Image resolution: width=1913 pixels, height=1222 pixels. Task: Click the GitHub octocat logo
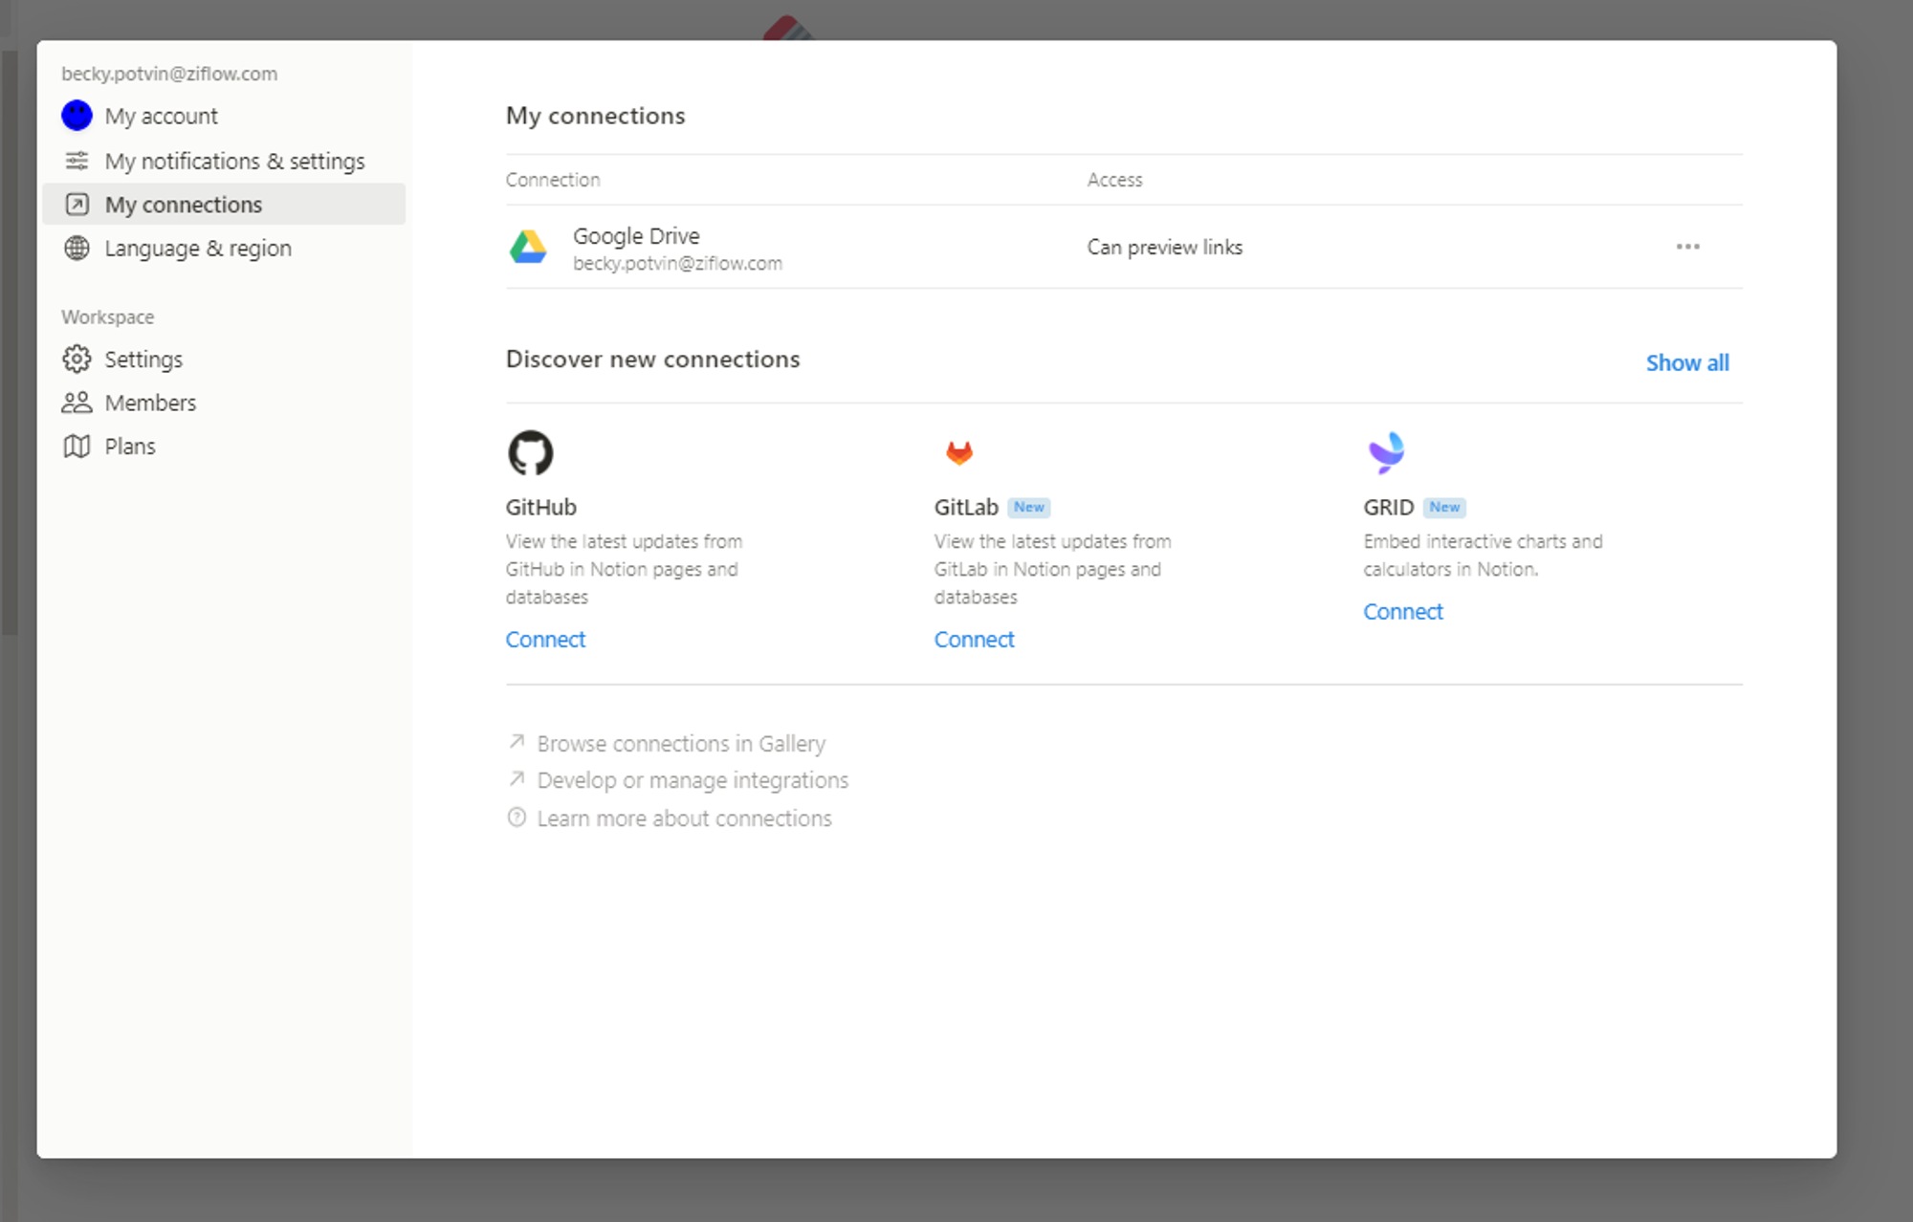coord(530,452)
